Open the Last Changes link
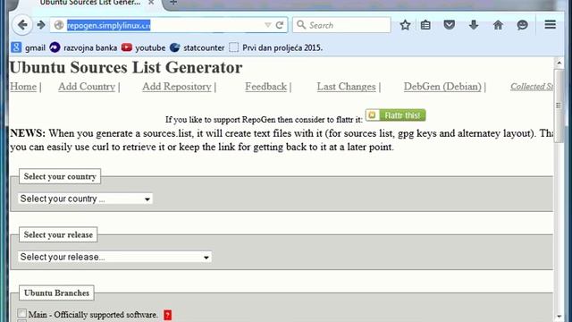 click(x=346, y=87)
